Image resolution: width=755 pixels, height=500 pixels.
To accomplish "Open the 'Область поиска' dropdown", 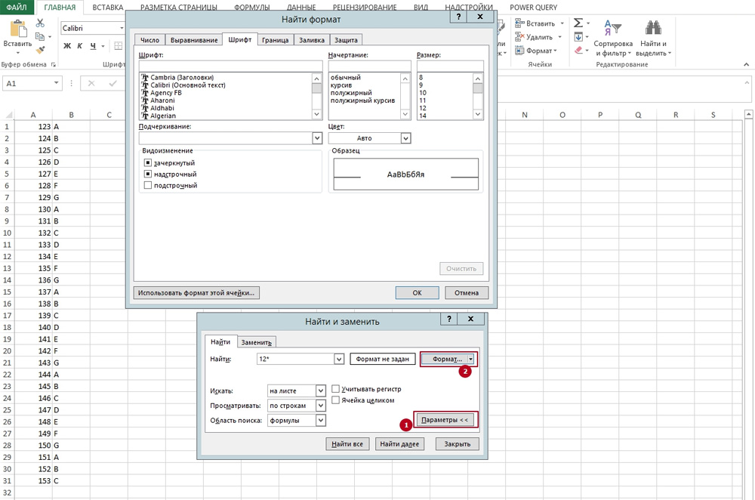I will tap(321, 420).
